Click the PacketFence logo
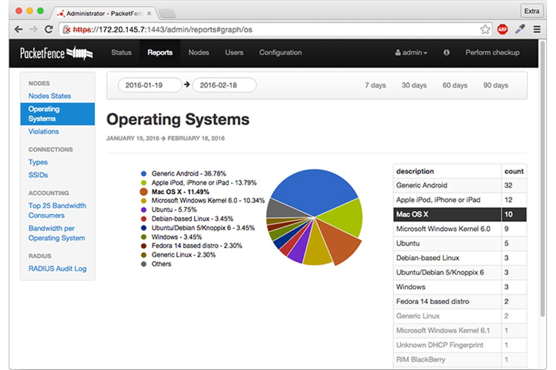Image resolution: width=556 pixels, height=370 pixels. (56, 53)
